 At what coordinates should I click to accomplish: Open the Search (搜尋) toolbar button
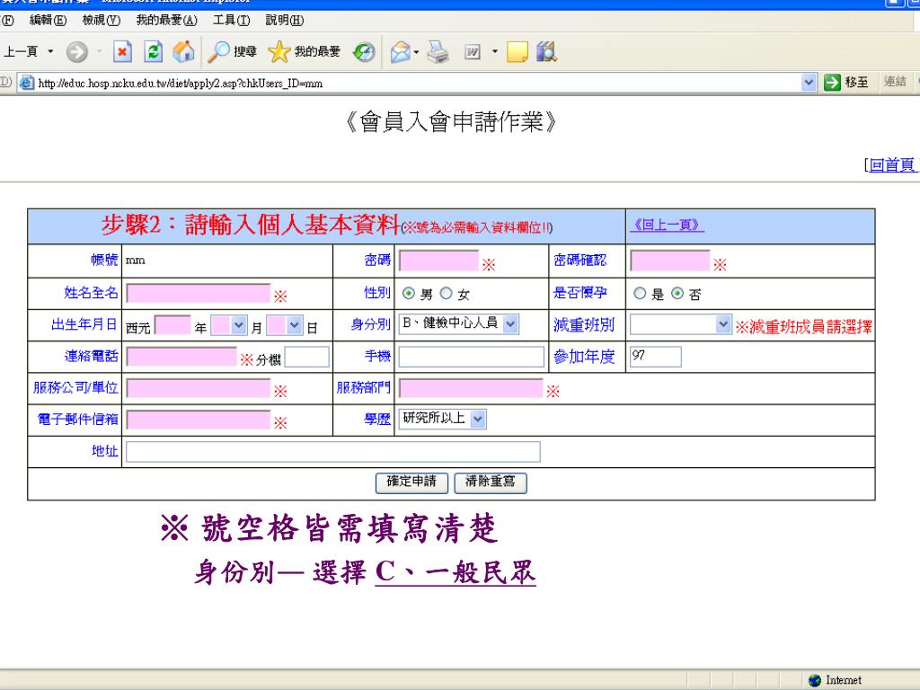pyautogui.click(x=233, y=51)
